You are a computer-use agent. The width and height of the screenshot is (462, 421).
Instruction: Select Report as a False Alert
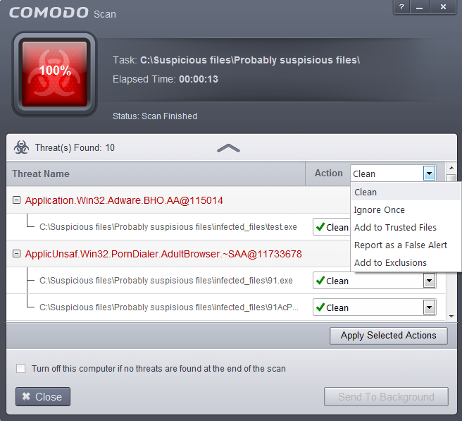406,245
